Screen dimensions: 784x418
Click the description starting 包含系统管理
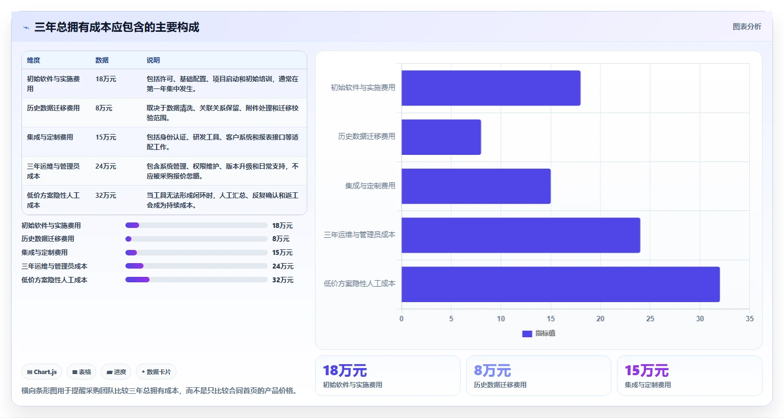(x=223, y=171)
